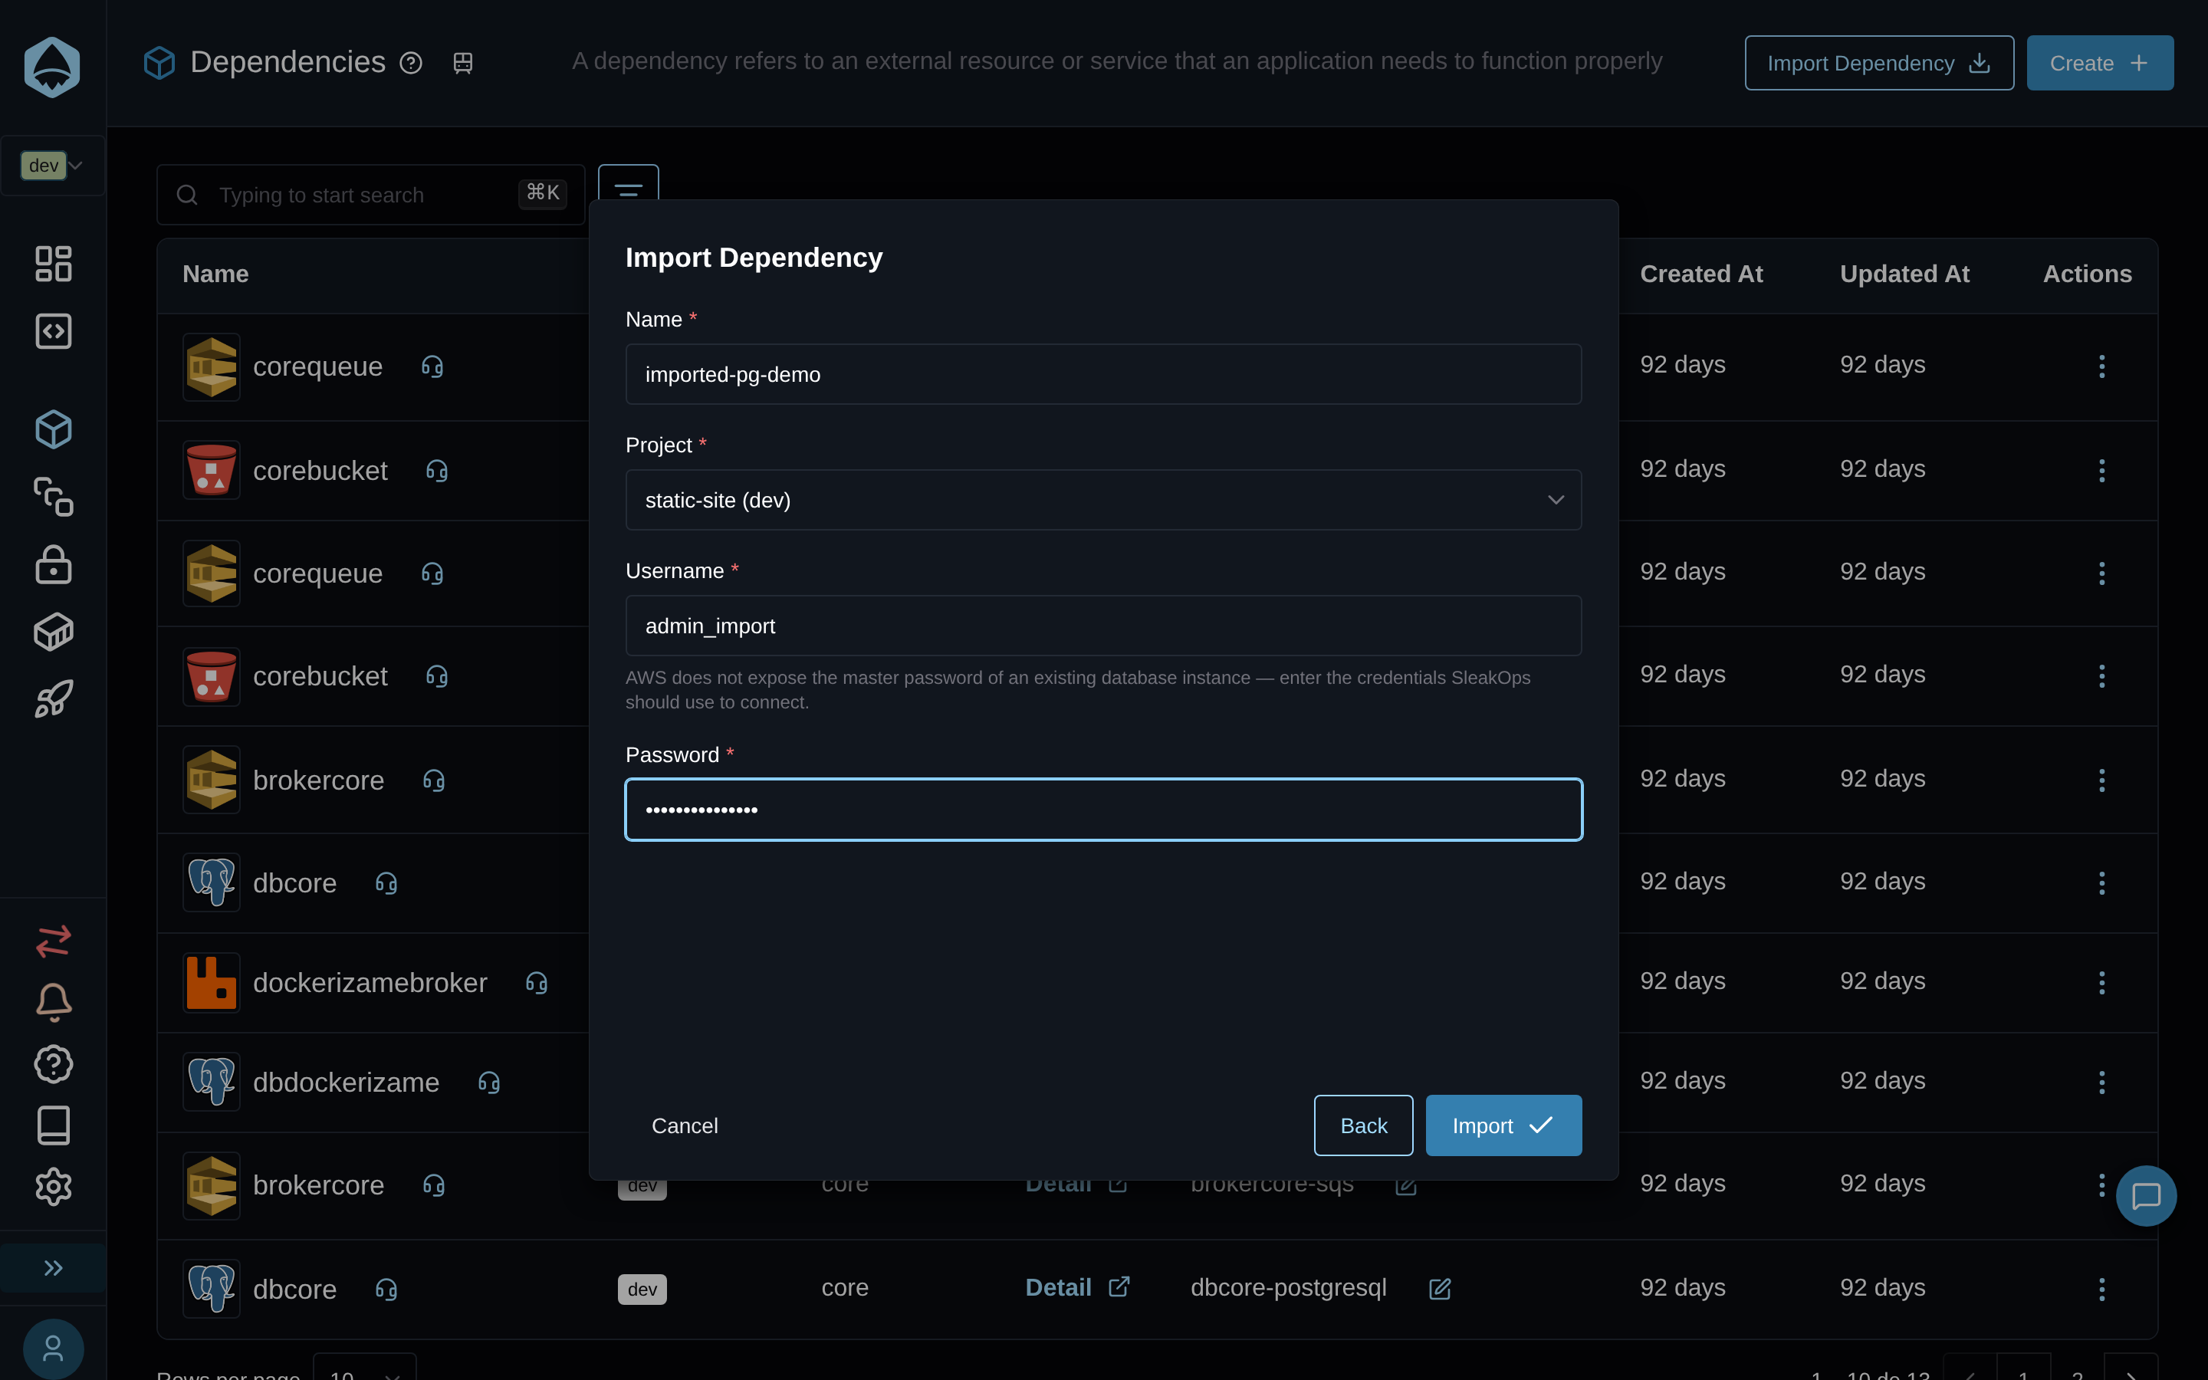The height and width of the screenshot is (1380, 2208).
Task: Click the search box 'Typing to start search'
Action: 370,195
